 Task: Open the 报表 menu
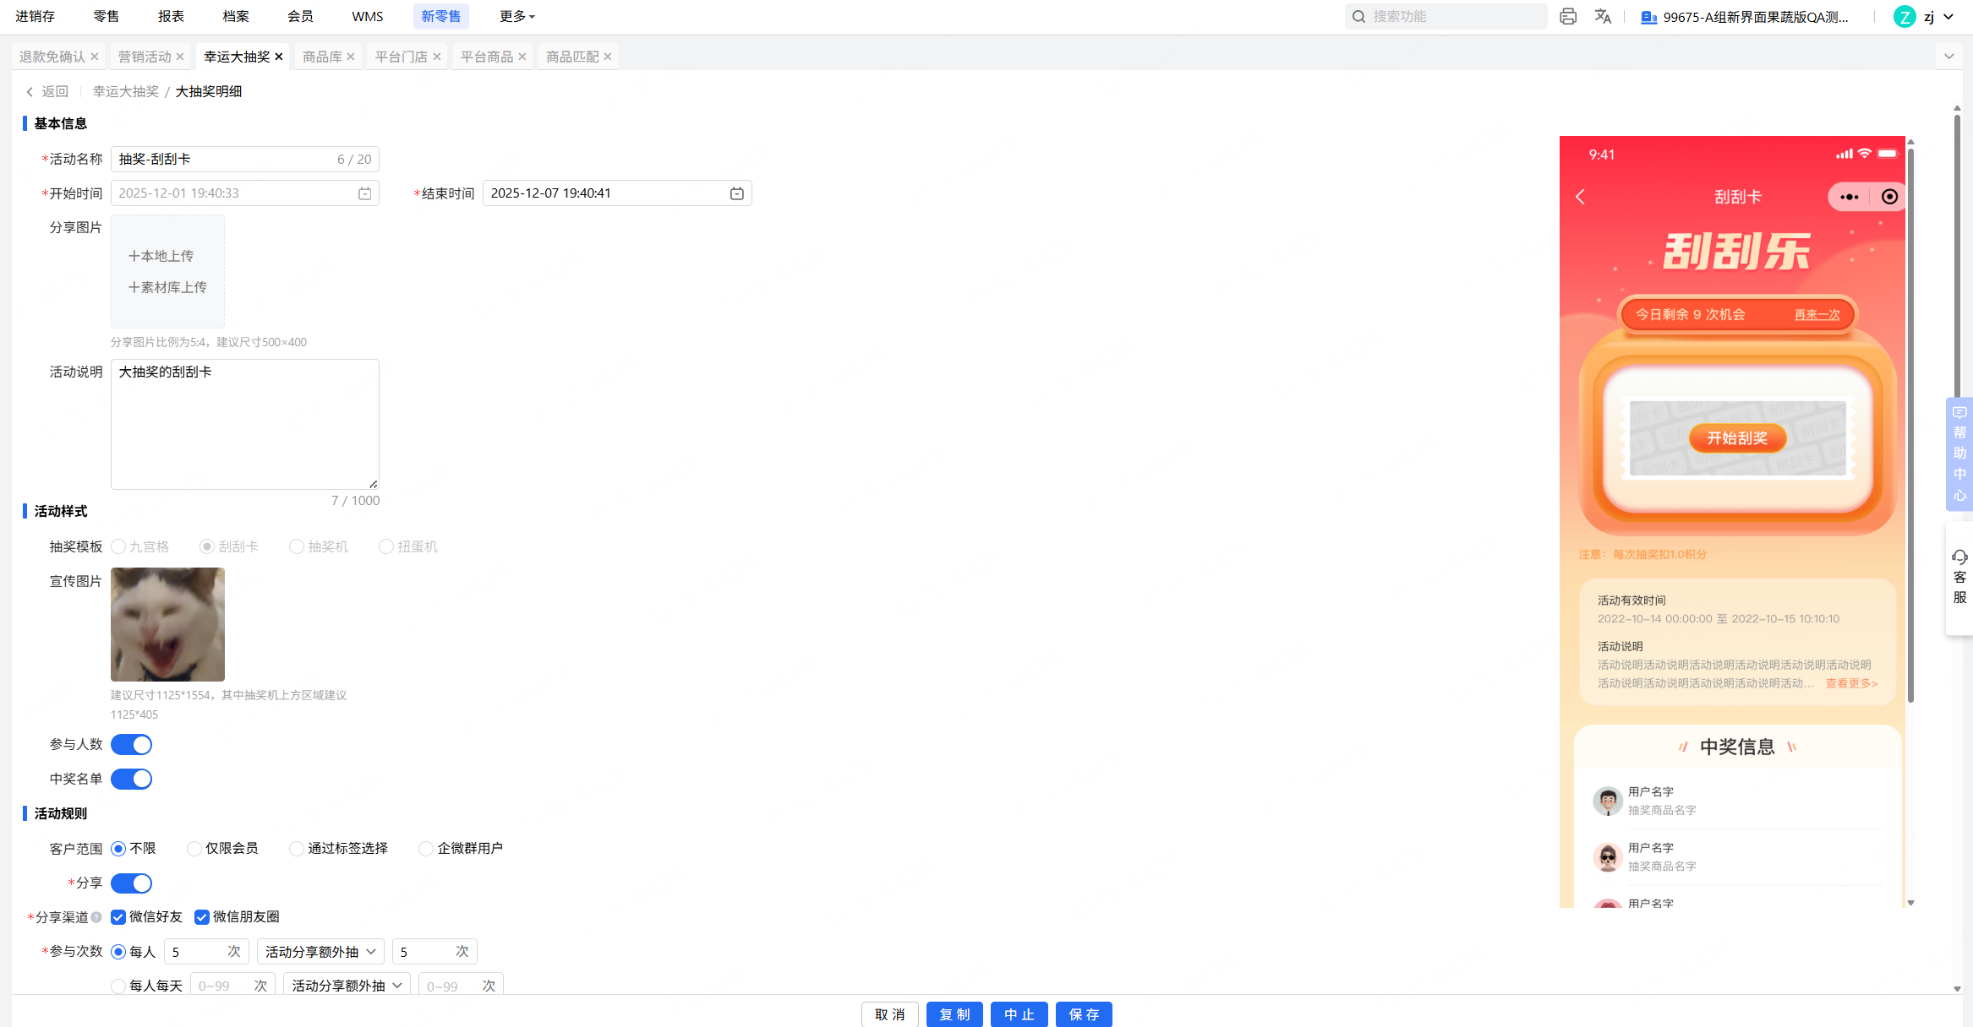pos(171,16)
